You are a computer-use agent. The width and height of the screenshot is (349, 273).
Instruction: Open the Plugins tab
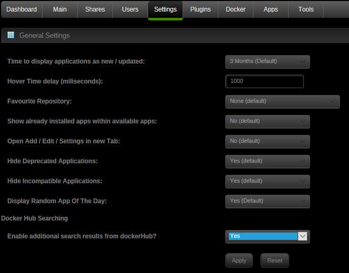tap(200, 9)
